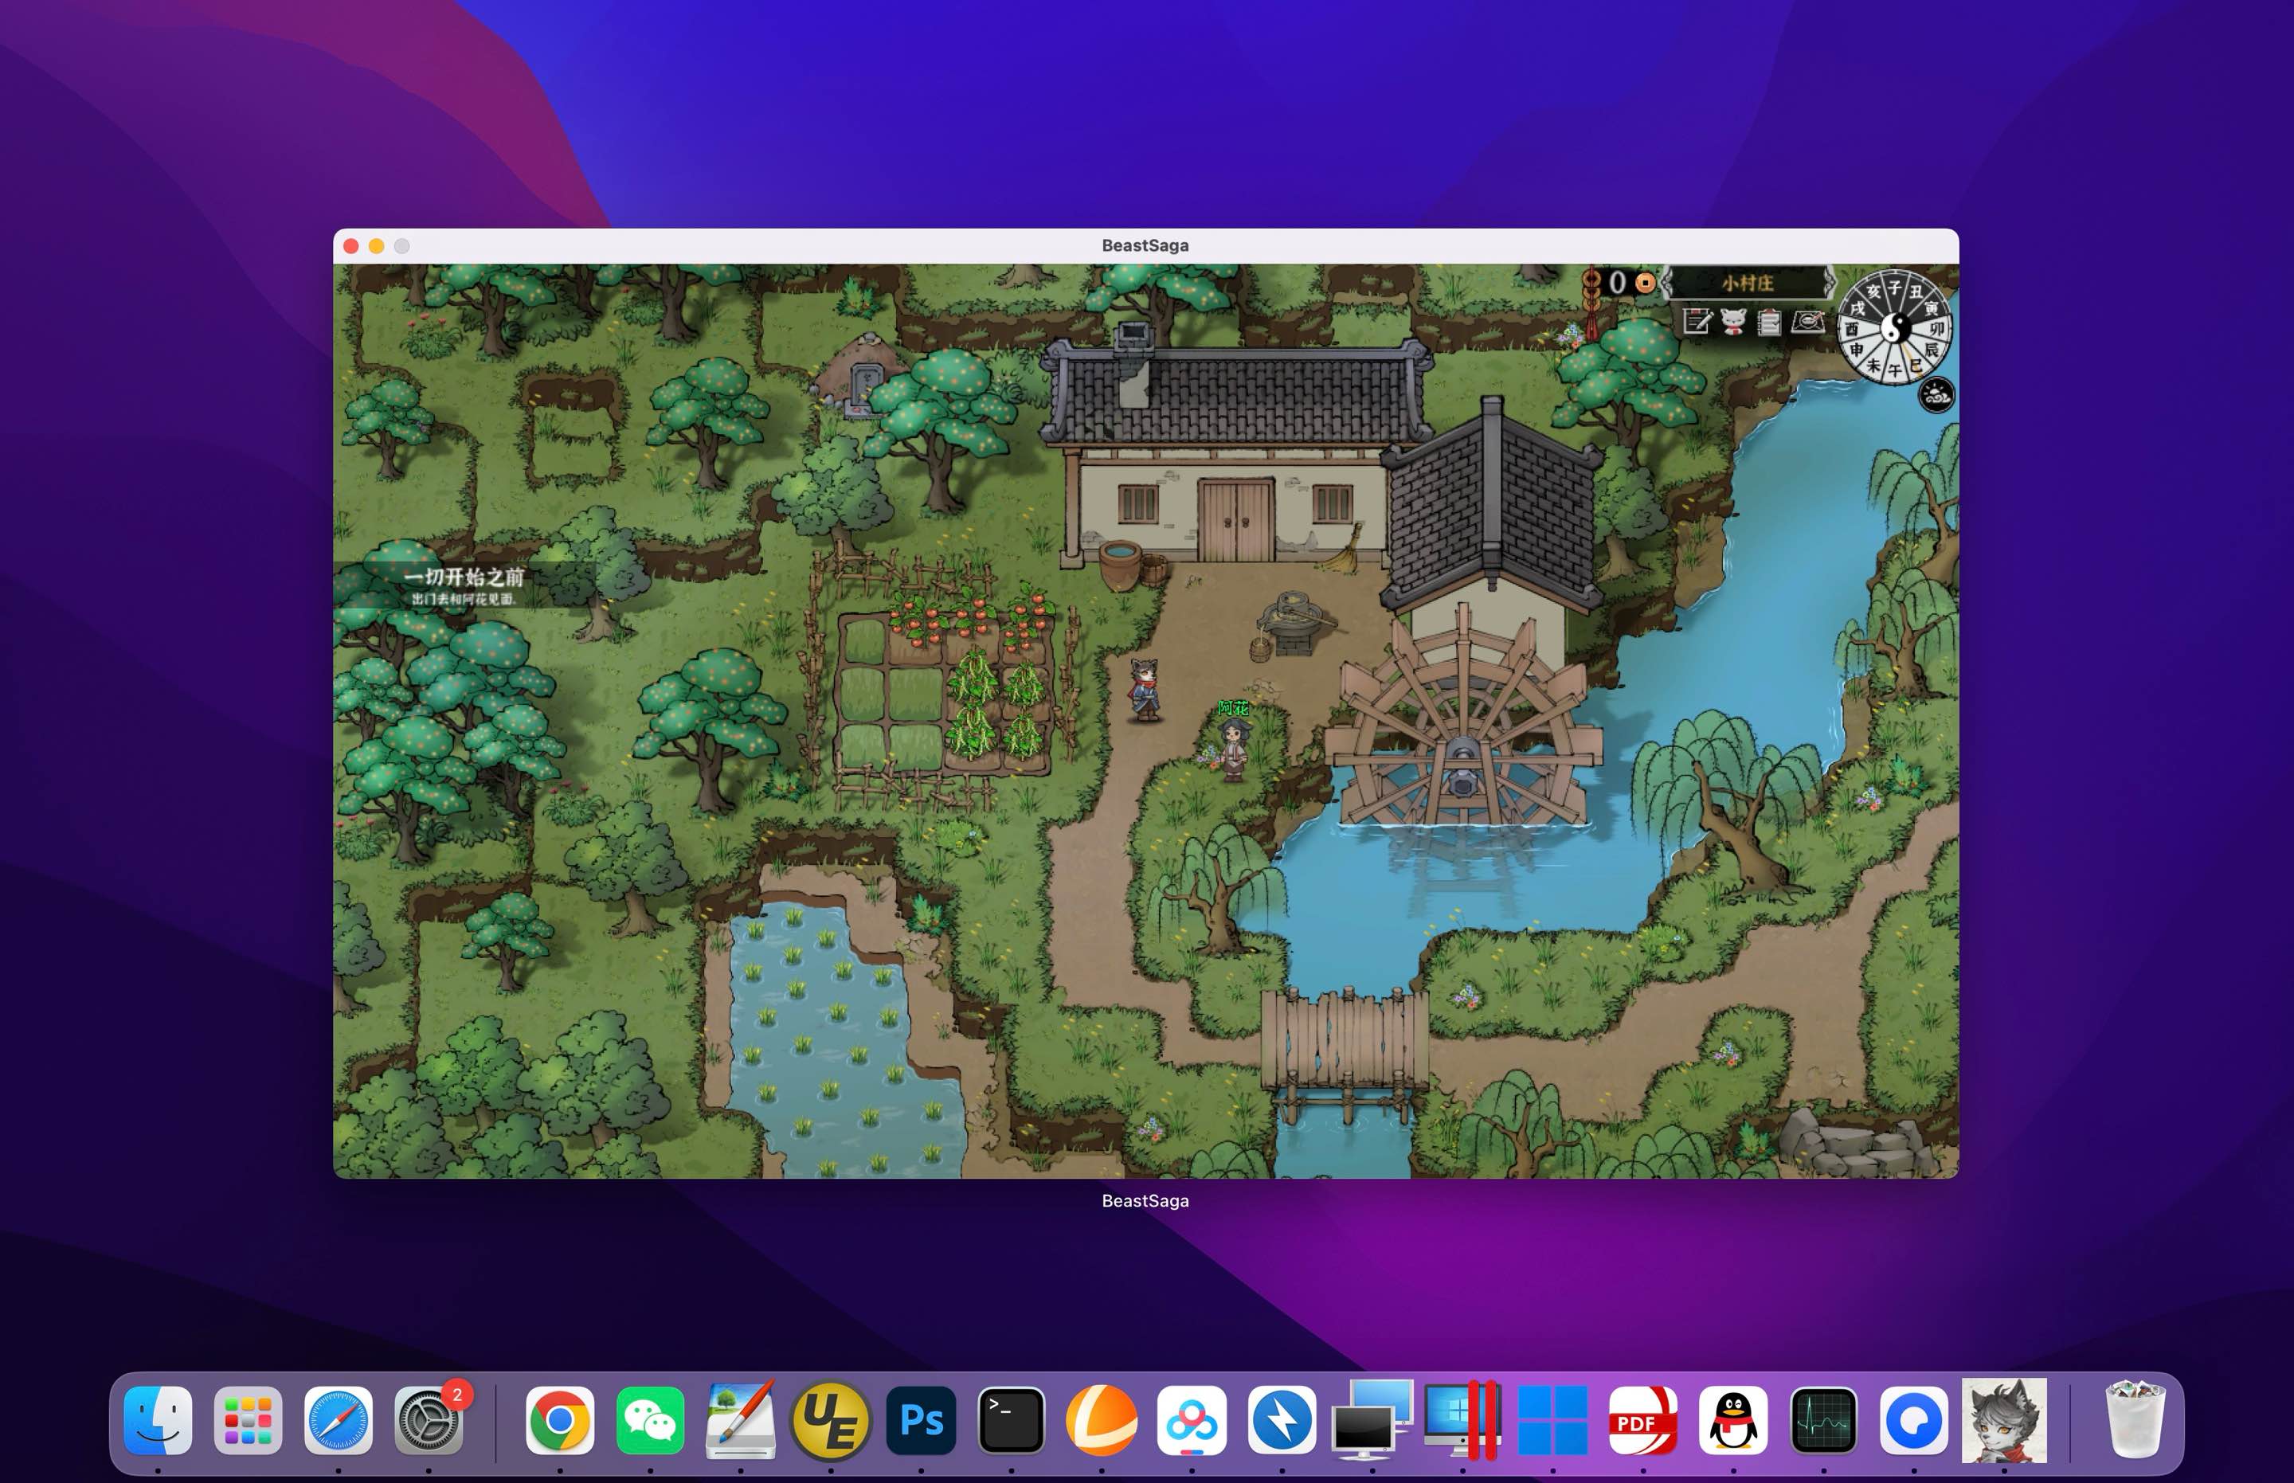Click the water jar beside house

(x=1121, y=565)
